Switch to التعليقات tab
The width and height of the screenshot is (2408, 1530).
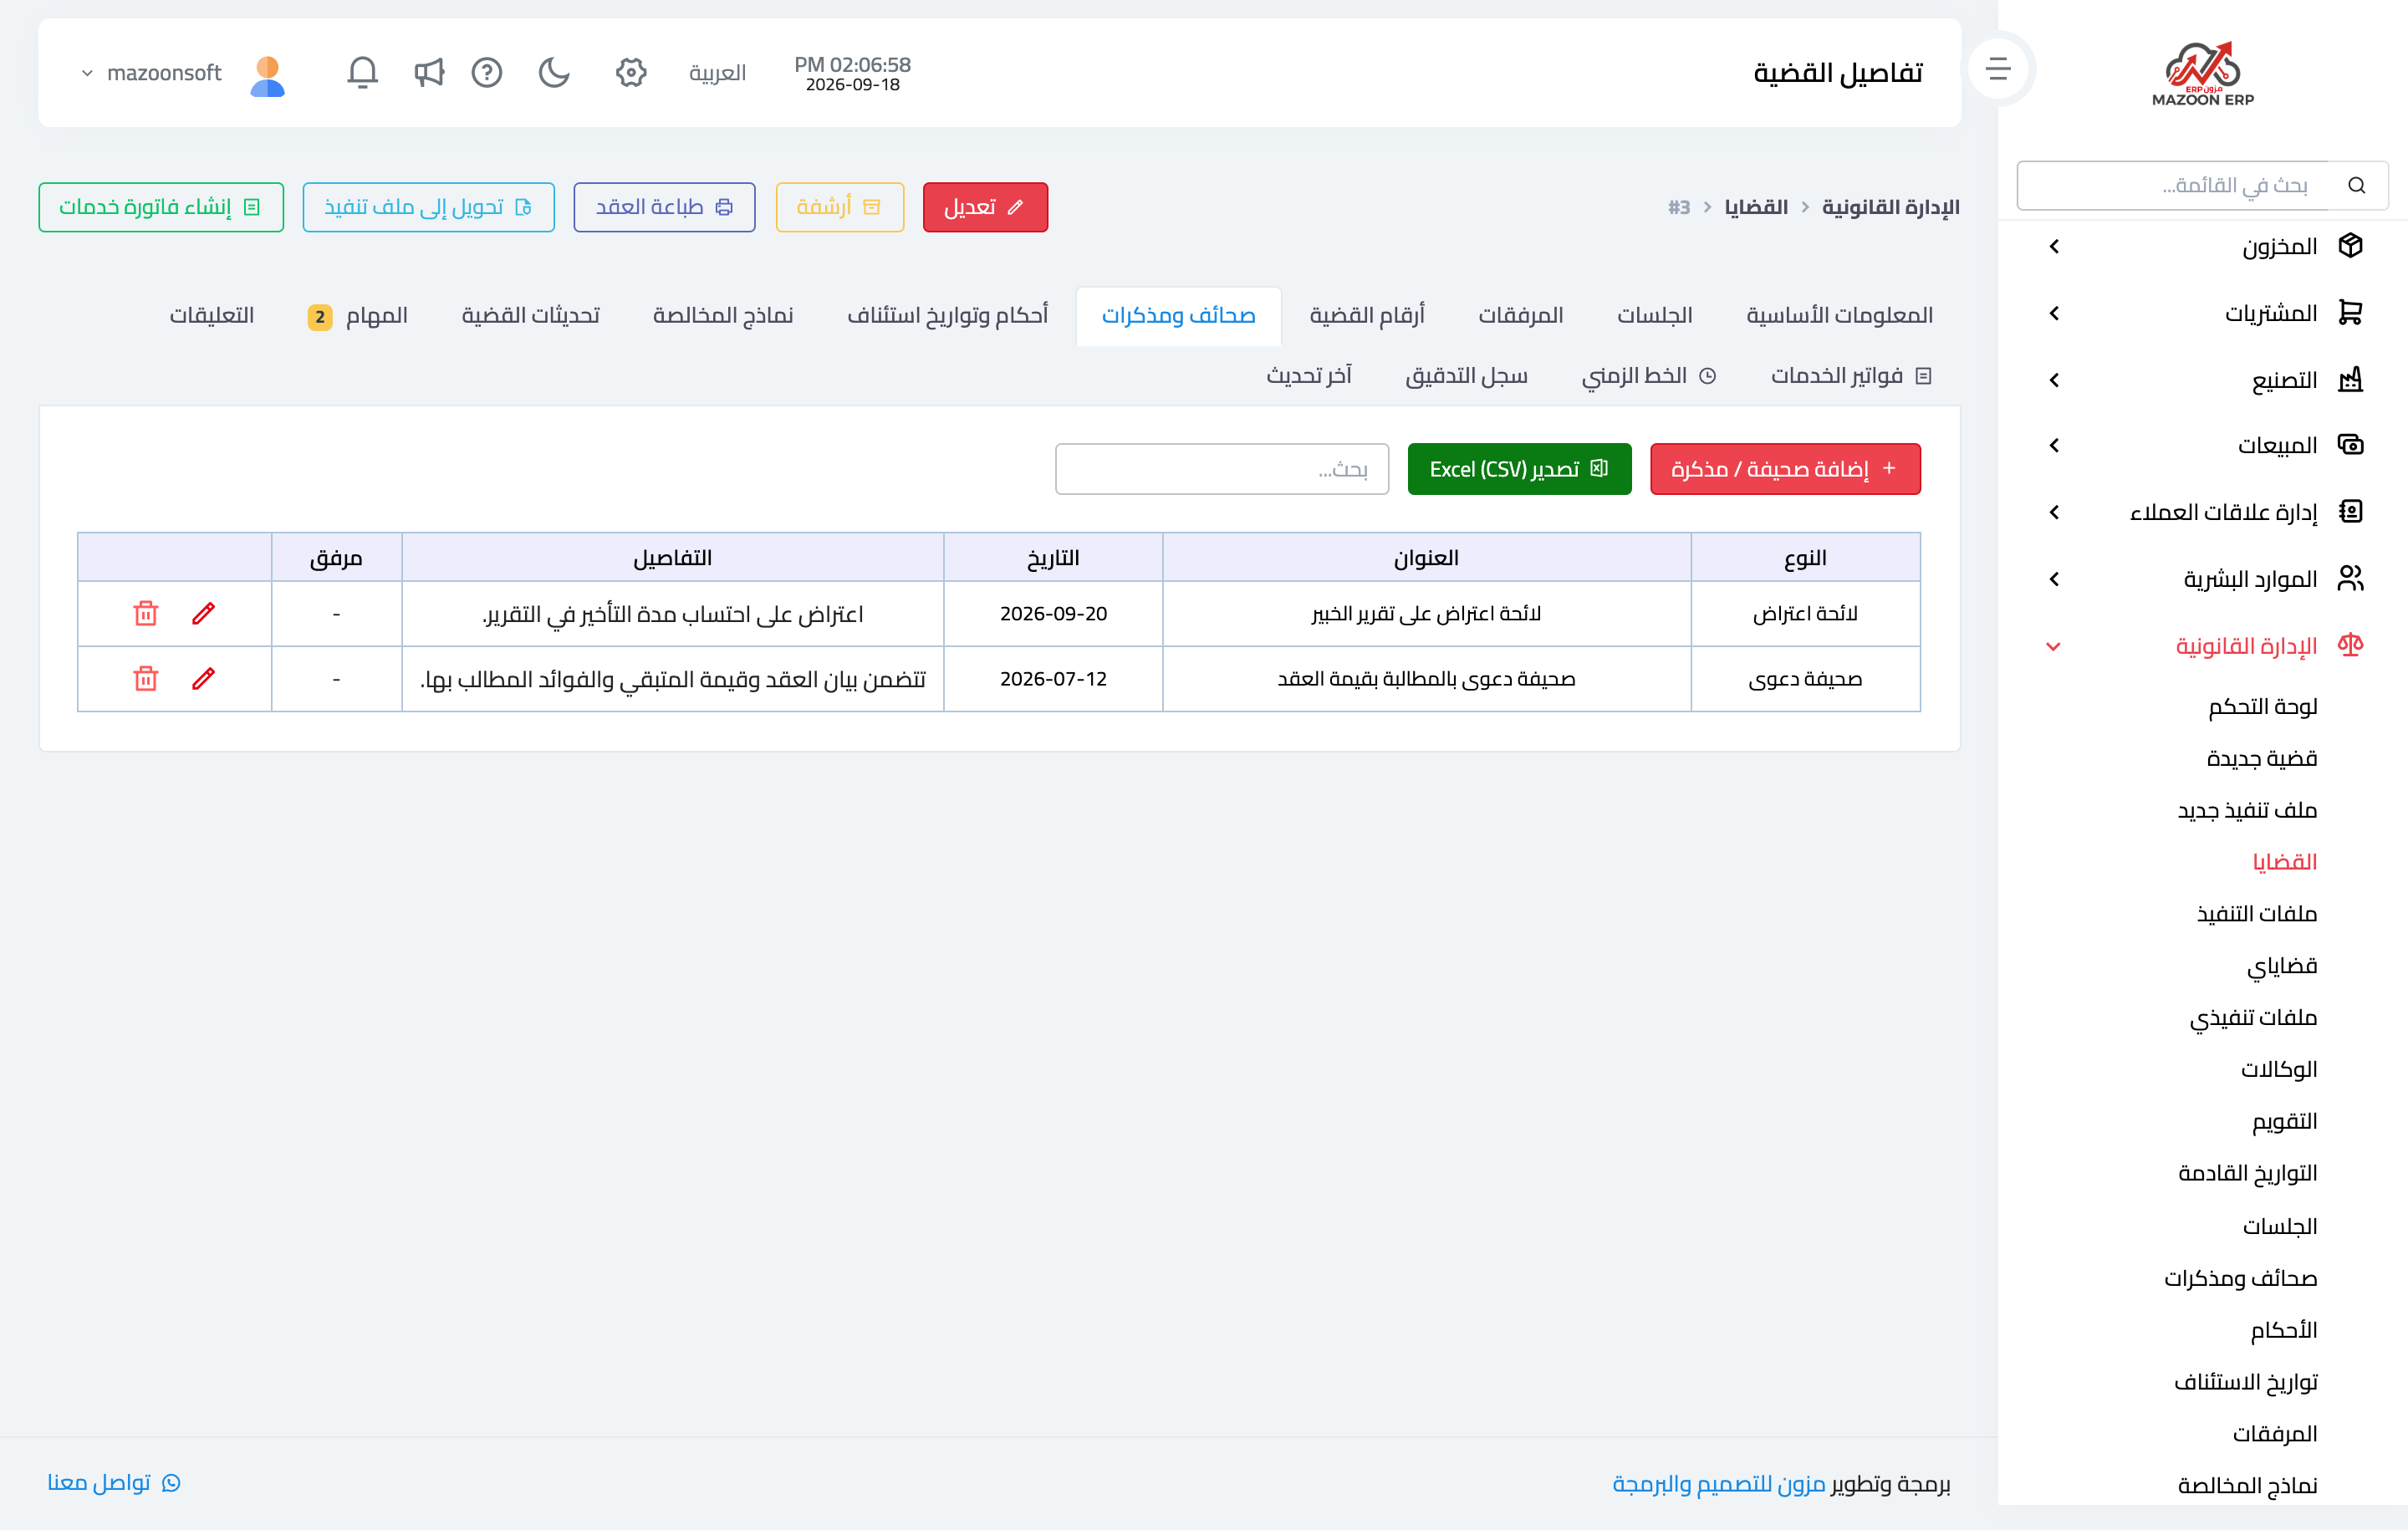pos(211,315)
